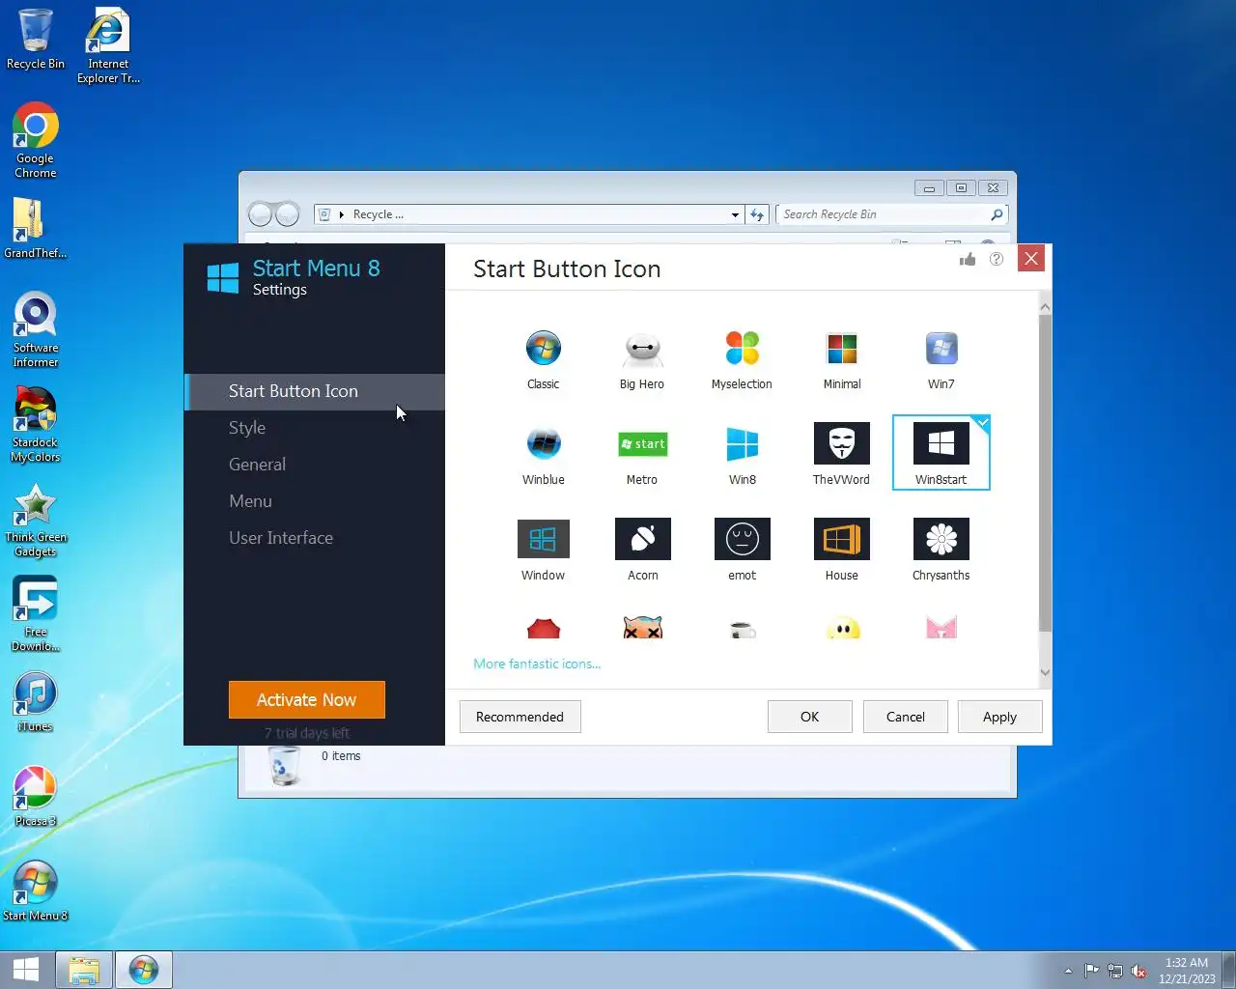Viewport: 1236px width, 989px height.
Task: Select the Classic start button icon
Action: 543,358
